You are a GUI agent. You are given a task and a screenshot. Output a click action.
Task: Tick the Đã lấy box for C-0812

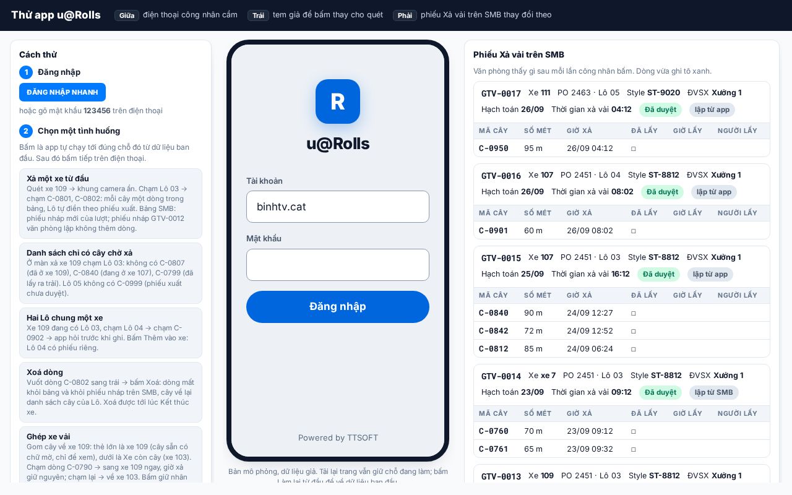633,349
